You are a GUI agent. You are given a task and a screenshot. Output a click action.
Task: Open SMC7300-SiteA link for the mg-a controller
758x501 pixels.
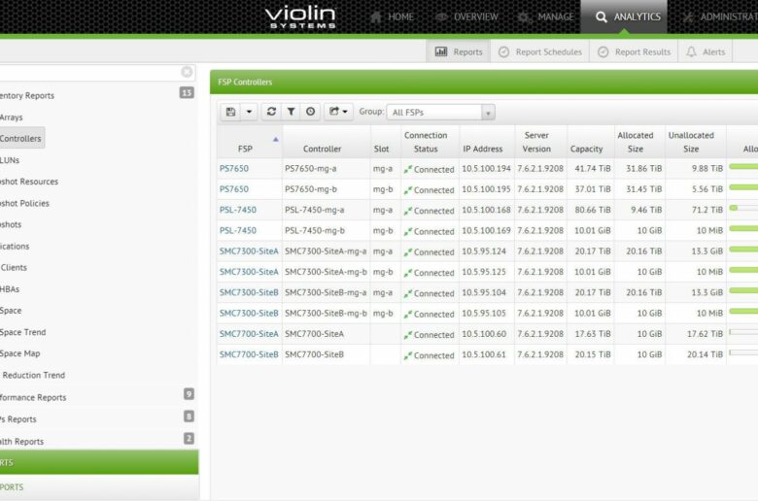[x=249, y=251]
